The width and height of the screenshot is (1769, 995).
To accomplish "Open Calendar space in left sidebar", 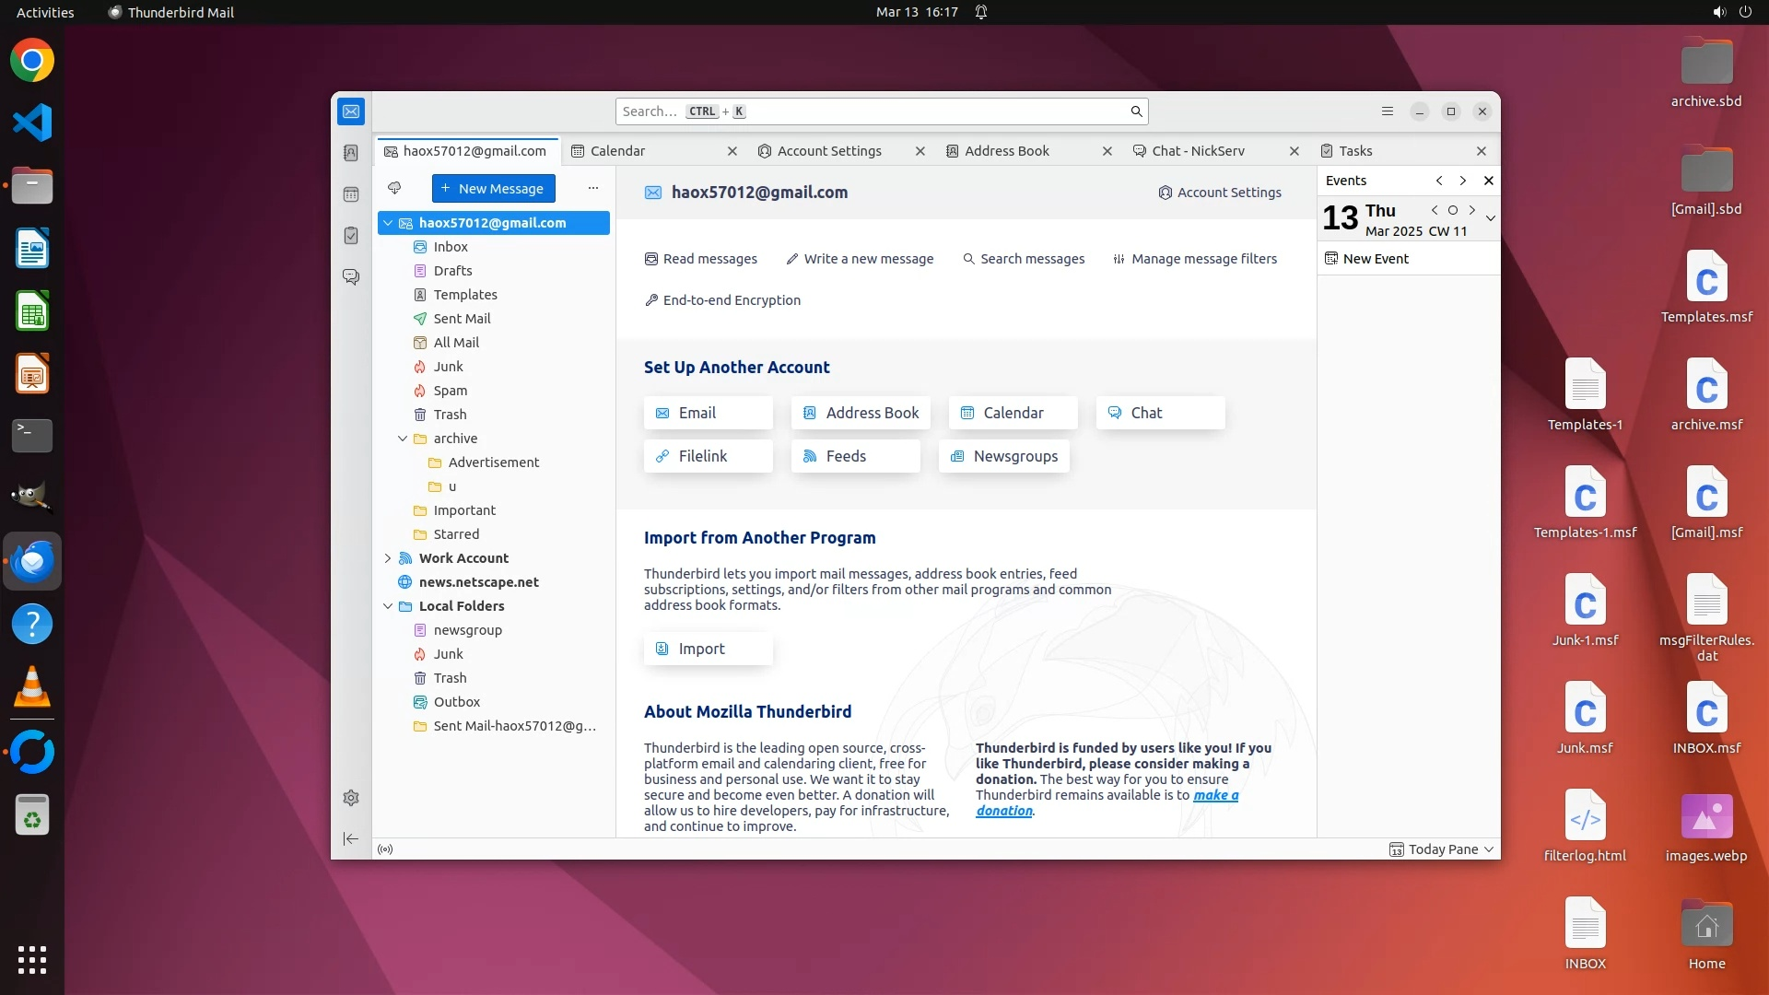I will coord(351,194).
